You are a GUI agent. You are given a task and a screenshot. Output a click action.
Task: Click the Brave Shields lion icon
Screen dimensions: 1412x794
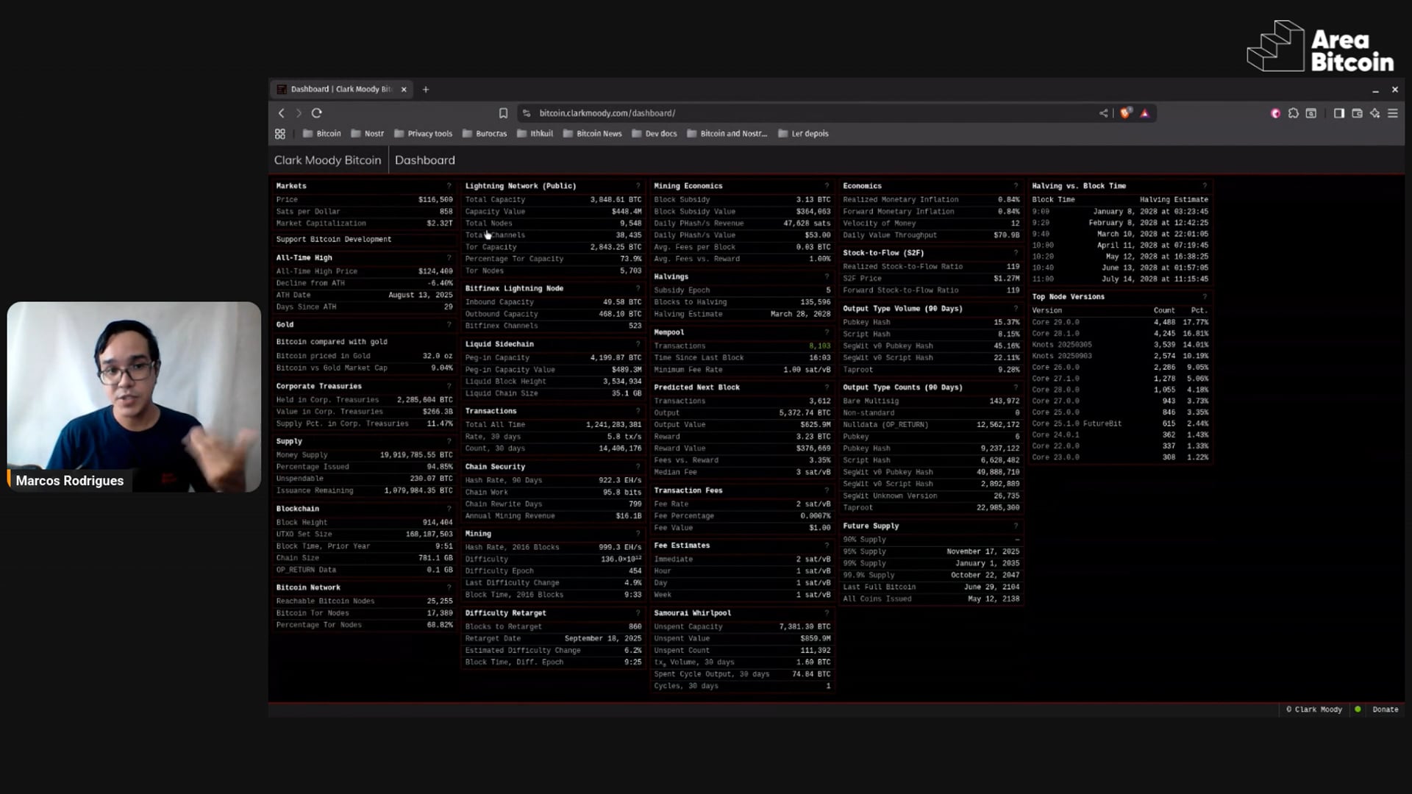click(1125, 113)
